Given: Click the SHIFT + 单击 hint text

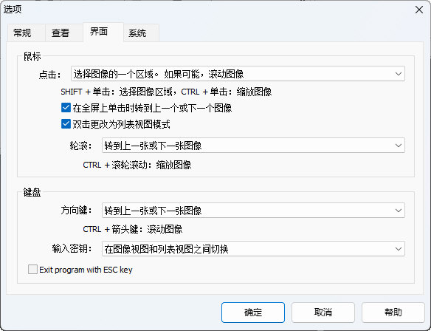Looking at the screenshot, I should point(166,92).
